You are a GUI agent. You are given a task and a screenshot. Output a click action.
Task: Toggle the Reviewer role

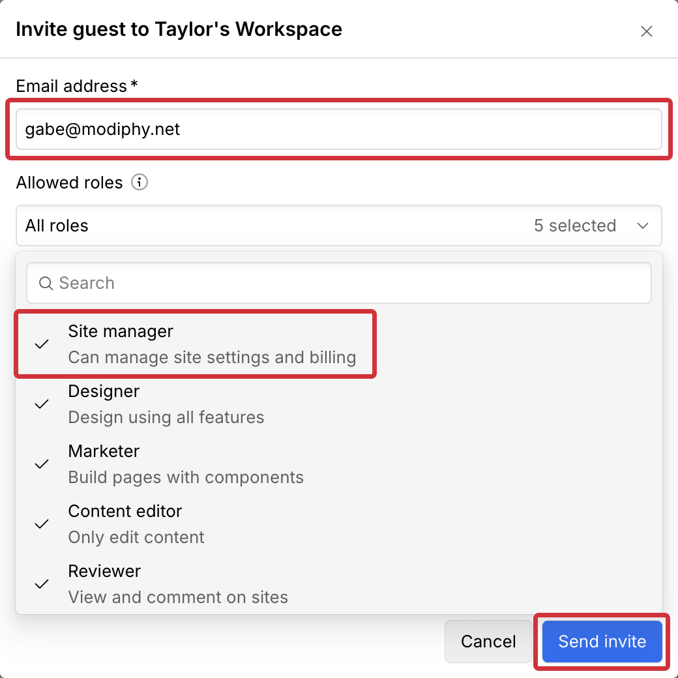coord(338,584)
